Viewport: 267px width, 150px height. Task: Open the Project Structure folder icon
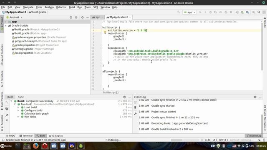[x=254, y=12]
